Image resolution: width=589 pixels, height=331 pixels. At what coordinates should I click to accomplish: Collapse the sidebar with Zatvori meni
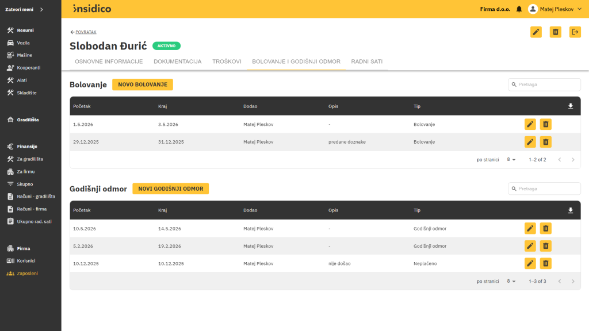[x=24, y=9]
